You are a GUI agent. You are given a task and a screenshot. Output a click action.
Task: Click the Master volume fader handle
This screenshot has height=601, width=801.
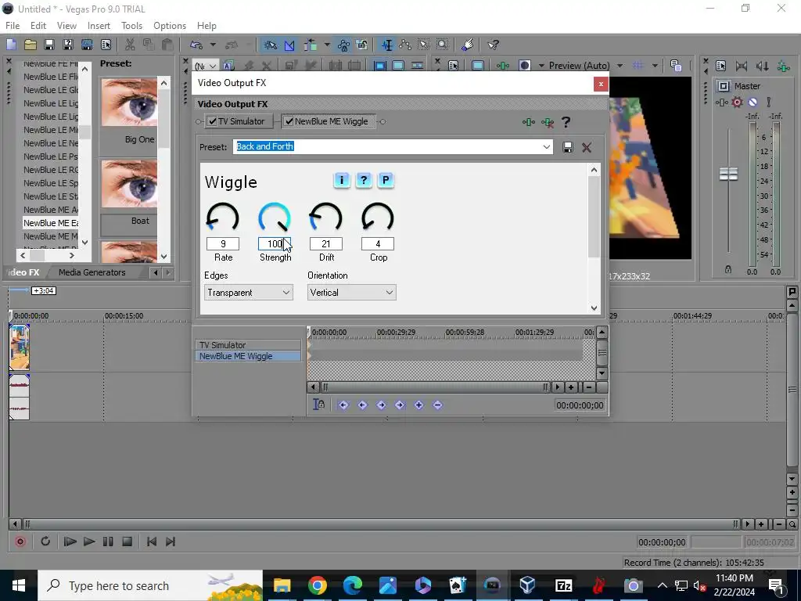(x=728, y=174)
